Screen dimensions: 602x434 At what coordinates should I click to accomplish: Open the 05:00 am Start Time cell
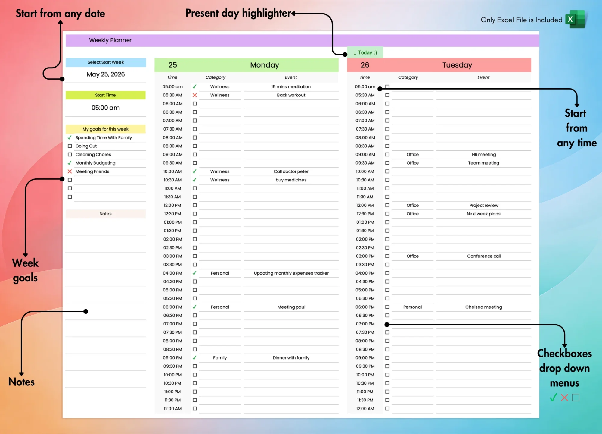click(106, 108)
